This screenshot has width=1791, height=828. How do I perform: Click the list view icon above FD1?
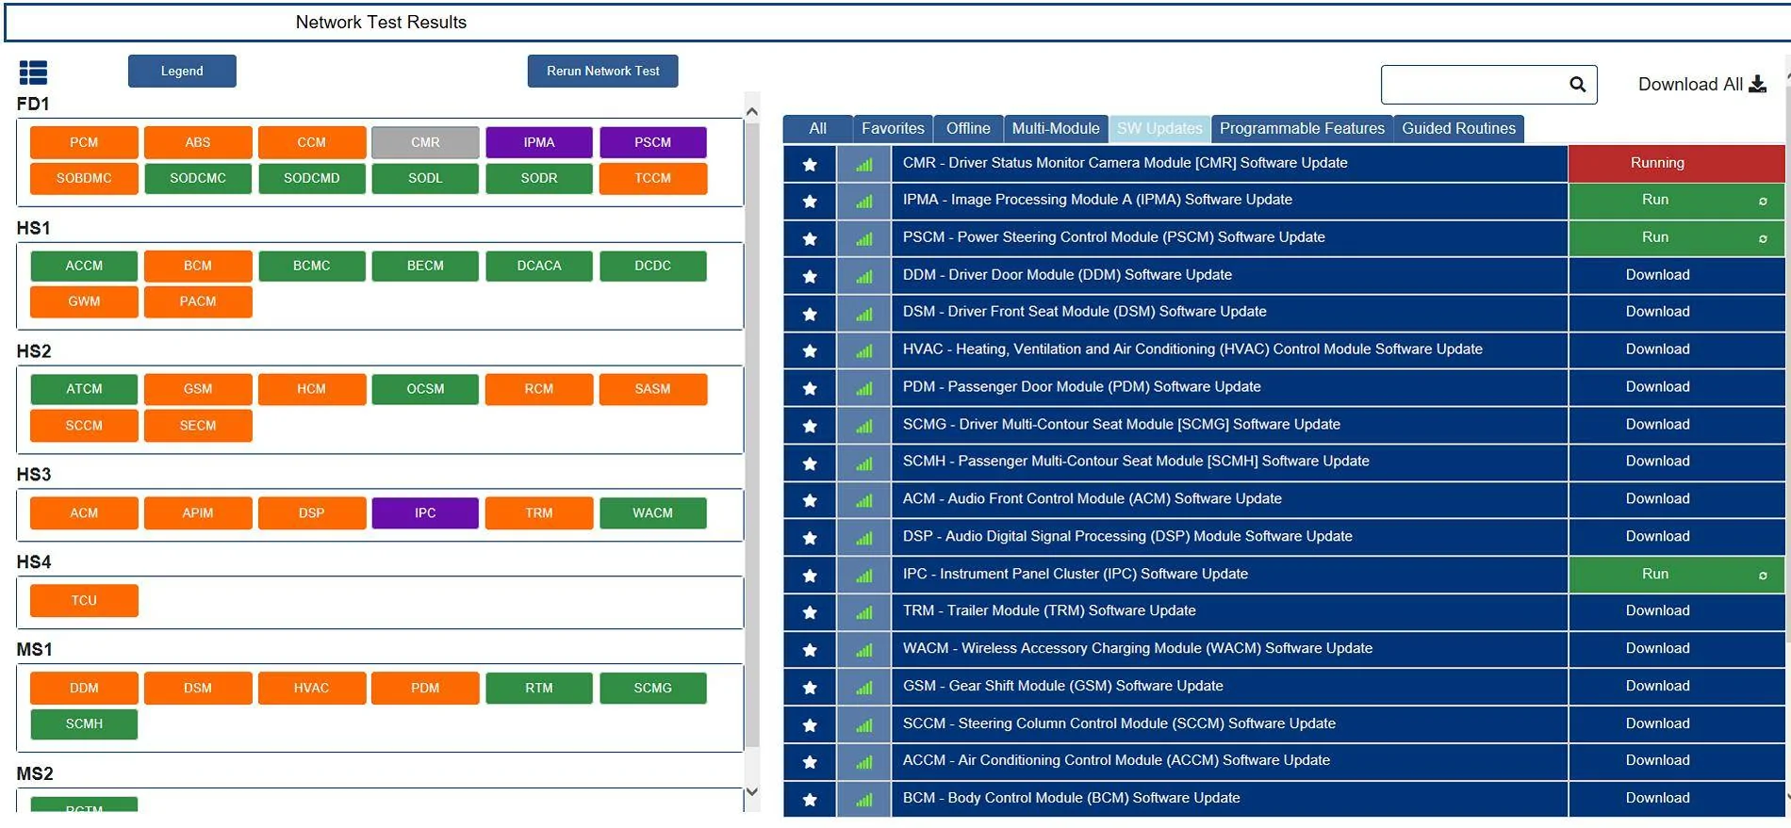point(33,73)
